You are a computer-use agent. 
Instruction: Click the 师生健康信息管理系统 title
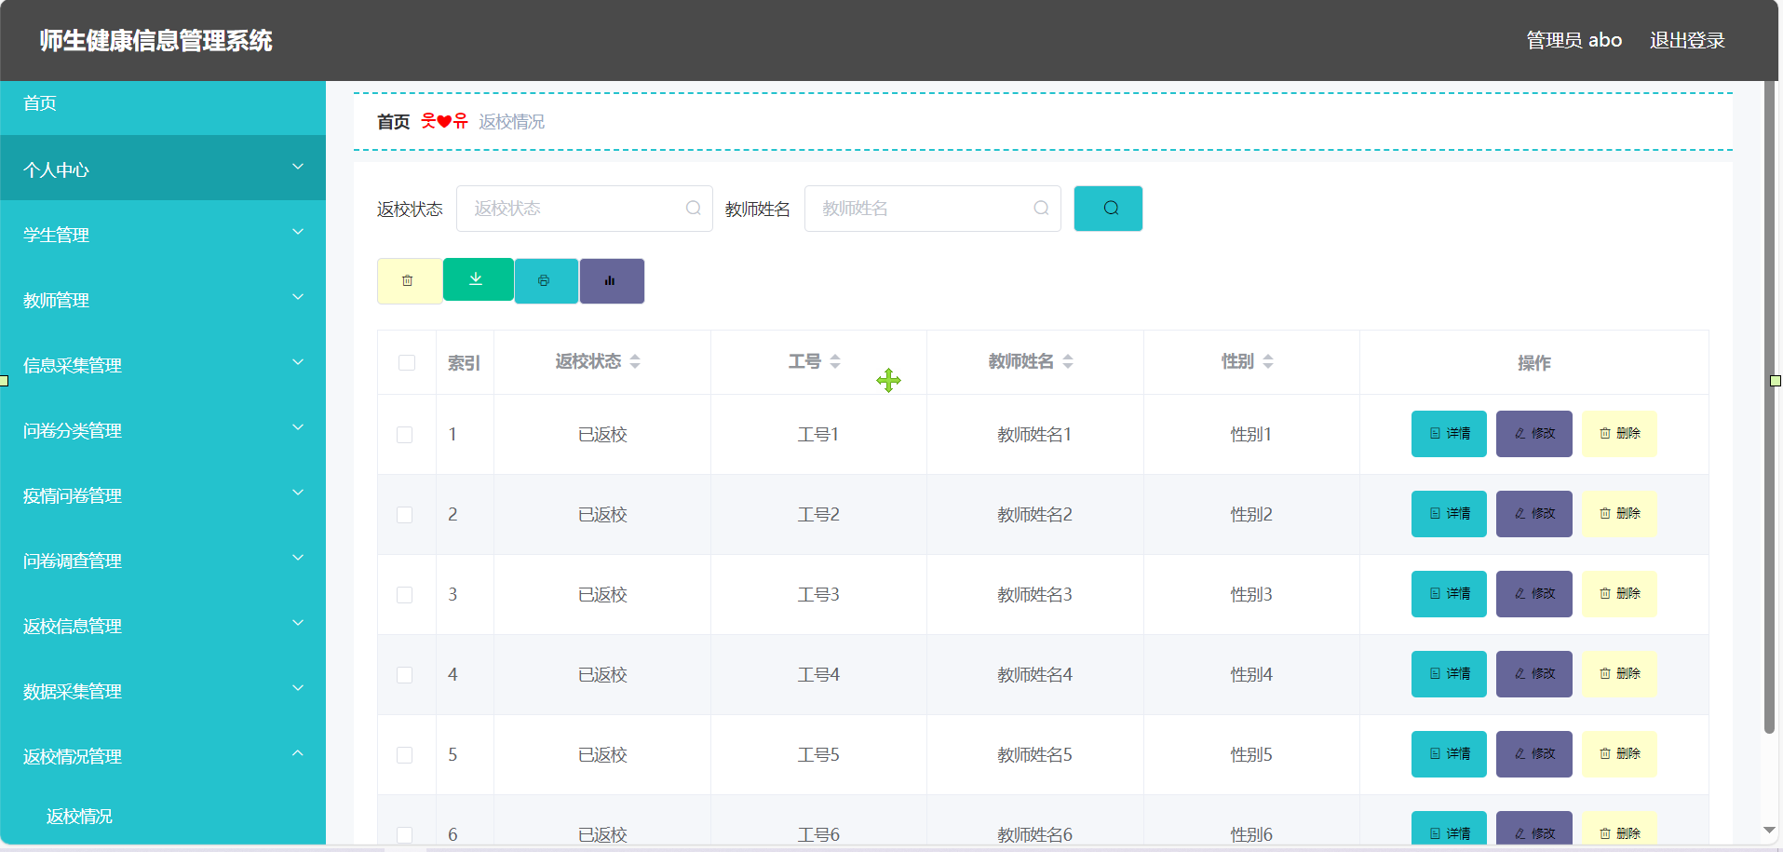[155, 41]
